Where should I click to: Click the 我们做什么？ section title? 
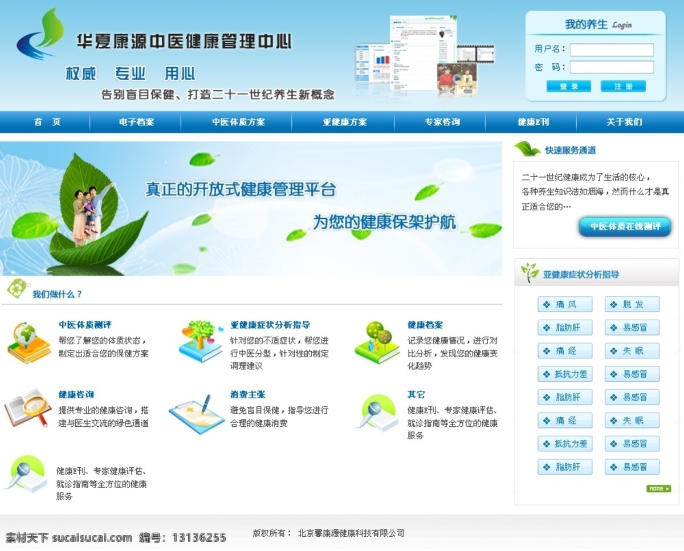point(57,295)
